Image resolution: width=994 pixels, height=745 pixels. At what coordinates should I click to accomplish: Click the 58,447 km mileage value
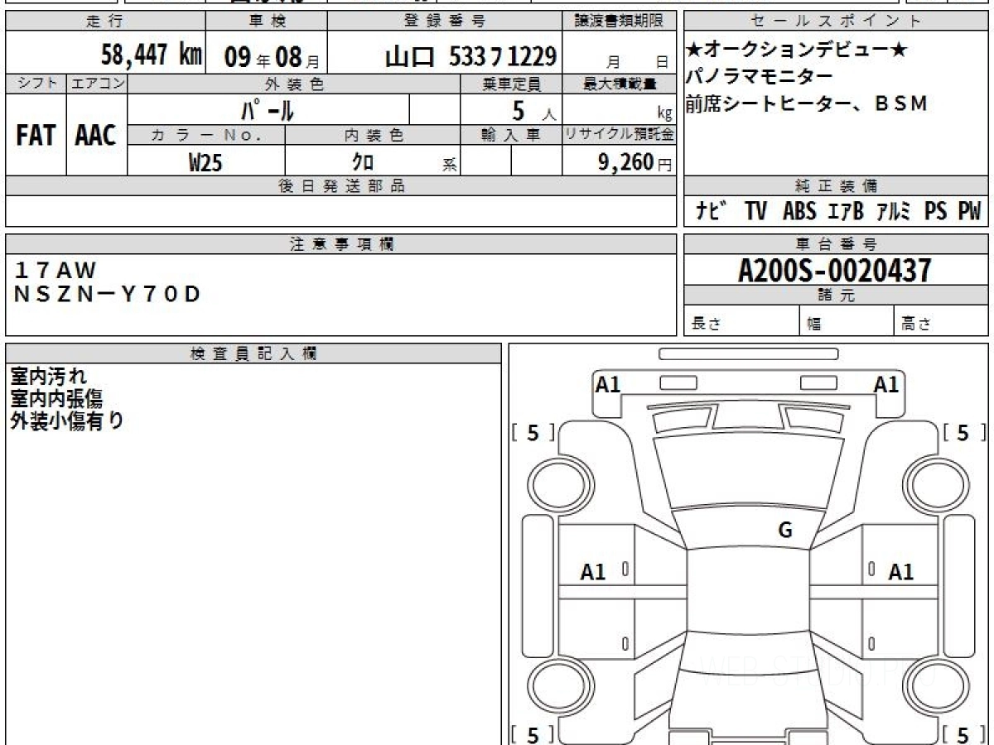[x=152, y=55]
